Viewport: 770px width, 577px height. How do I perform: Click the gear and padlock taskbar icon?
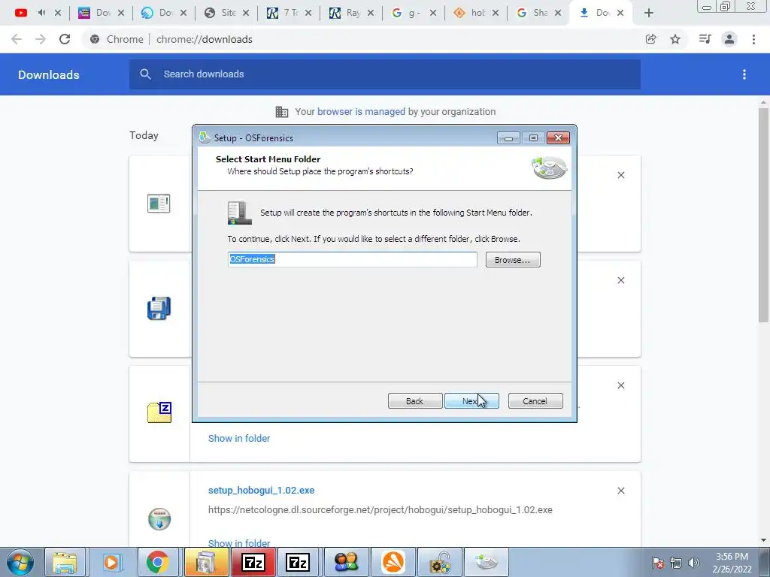440,562
